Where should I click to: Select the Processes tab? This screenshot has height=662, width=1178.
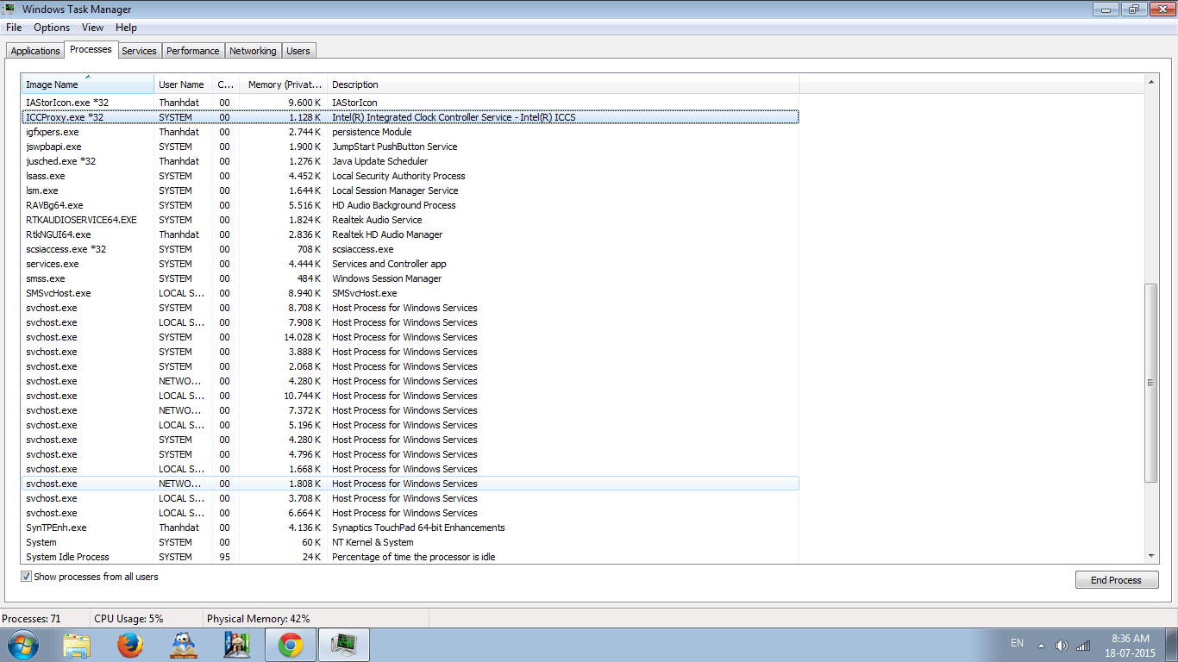[91, 49]
